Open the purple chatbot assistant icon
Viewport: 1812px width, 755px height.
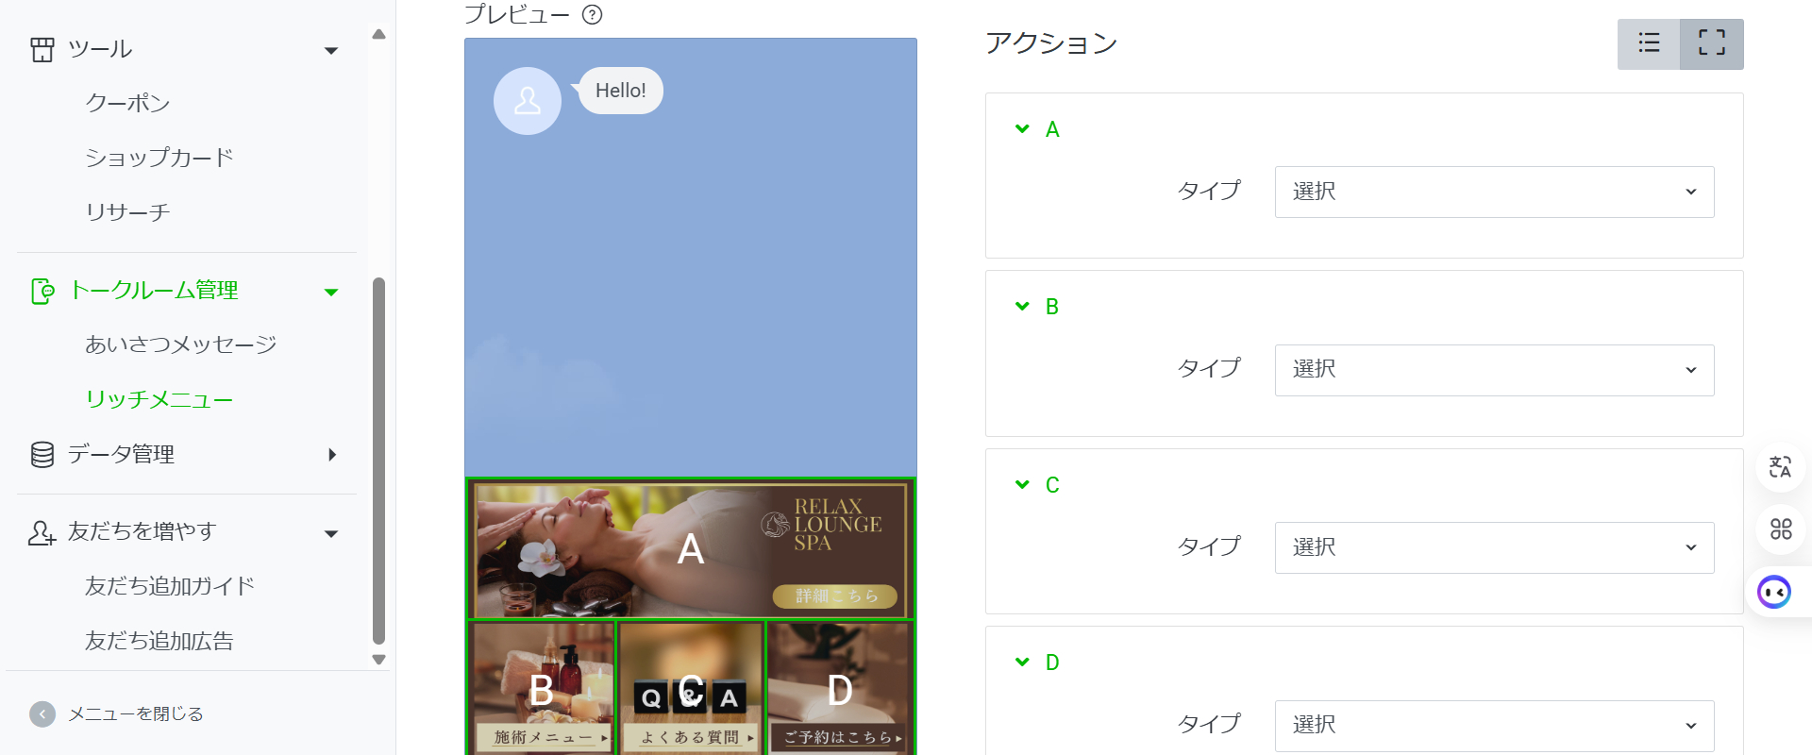click(1774, 592)
